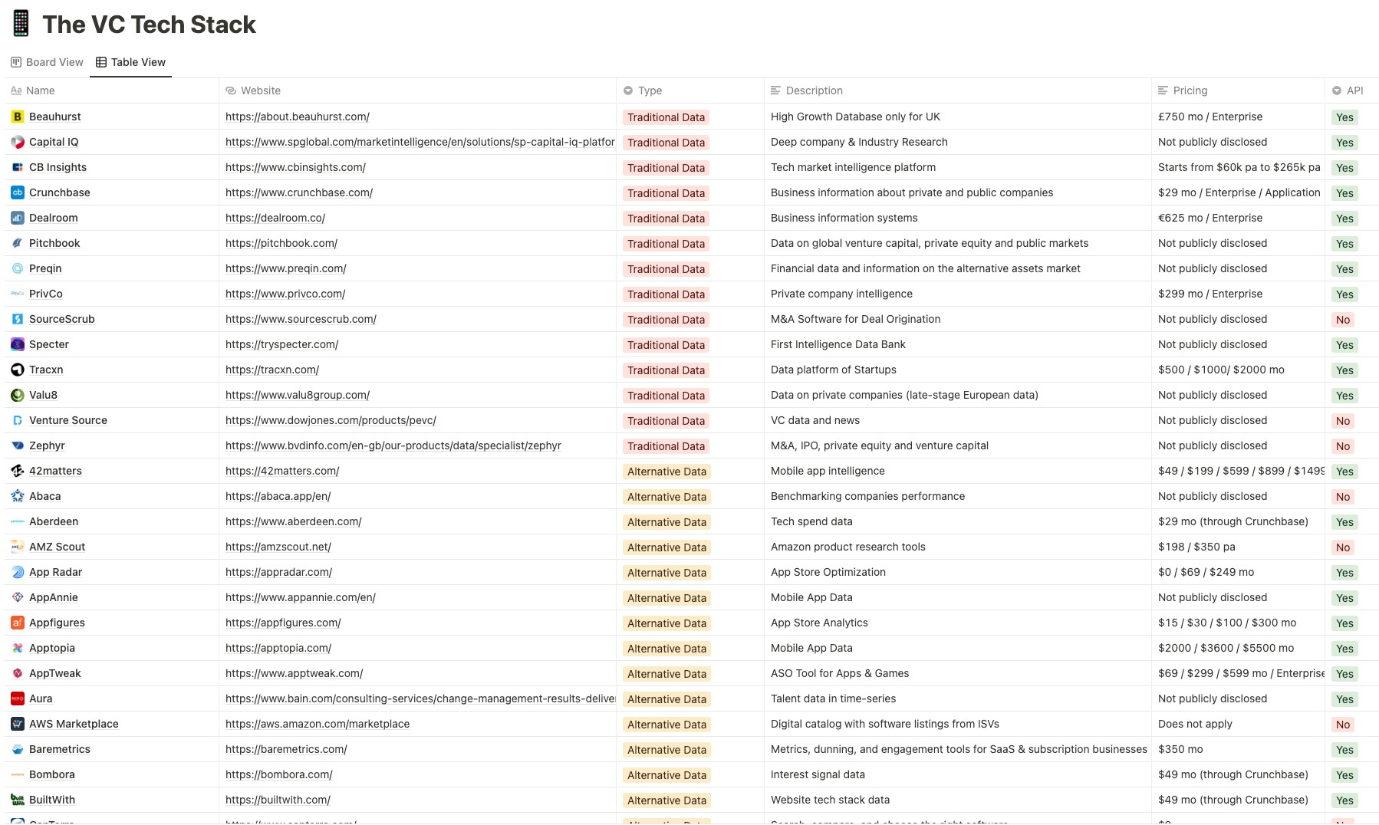Click the Tracxn logo icon
Viewport: 1379px width, 825px height.
pyautogui.click(x=17, y=370)
